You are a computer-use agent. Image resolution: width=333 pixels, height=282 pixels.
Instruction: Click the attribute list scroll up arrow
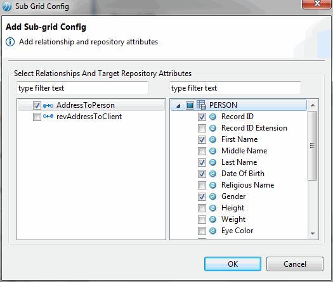pyautogui.click(x=313, y=105)
